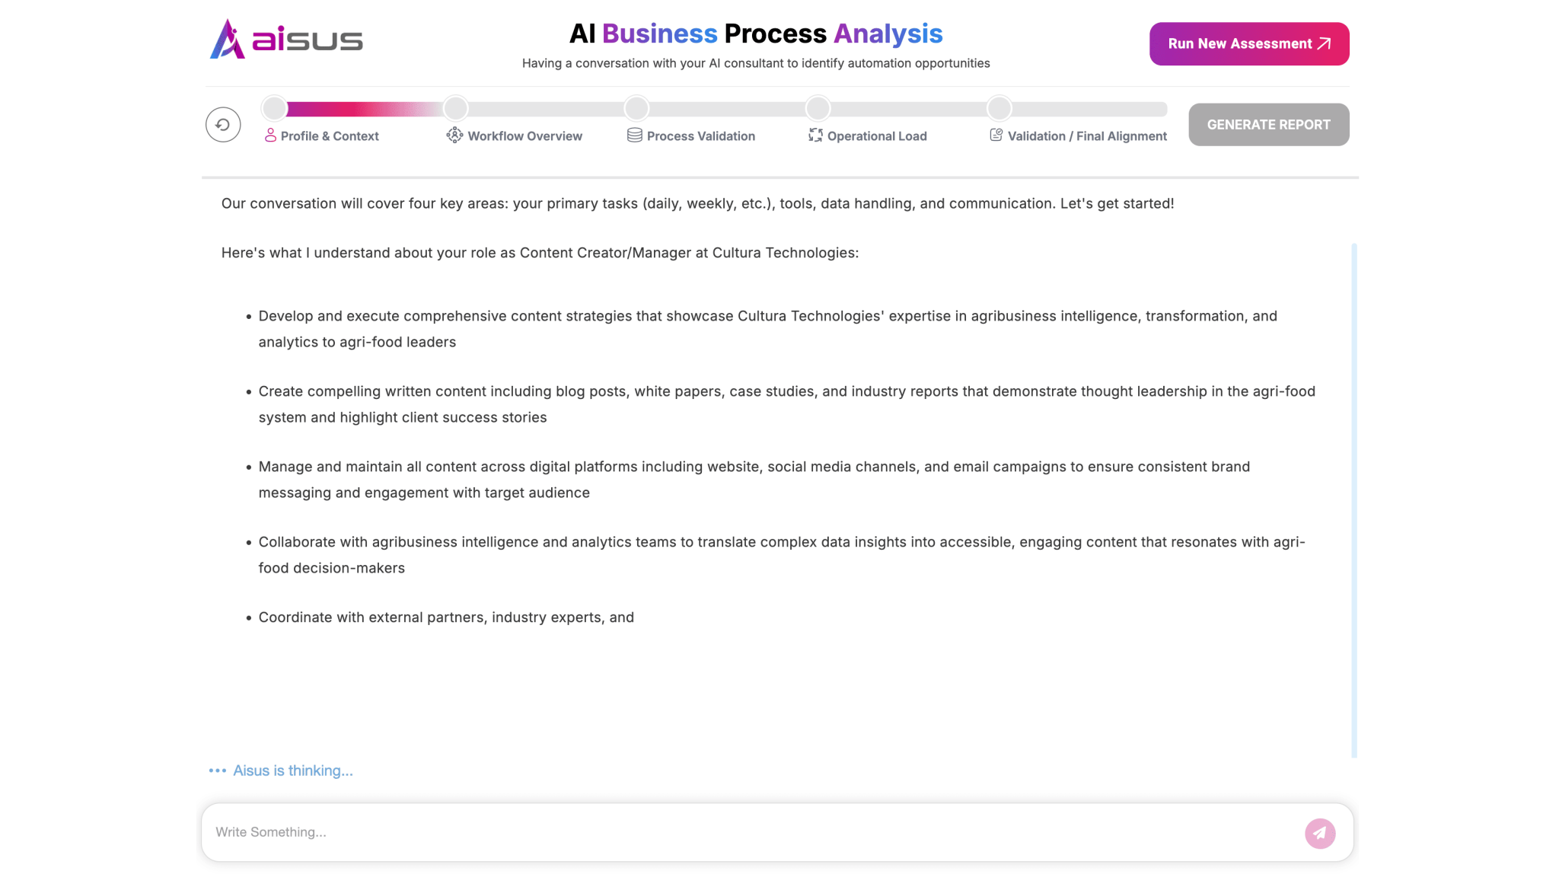Click the Aisus logo

click(286, 39)
